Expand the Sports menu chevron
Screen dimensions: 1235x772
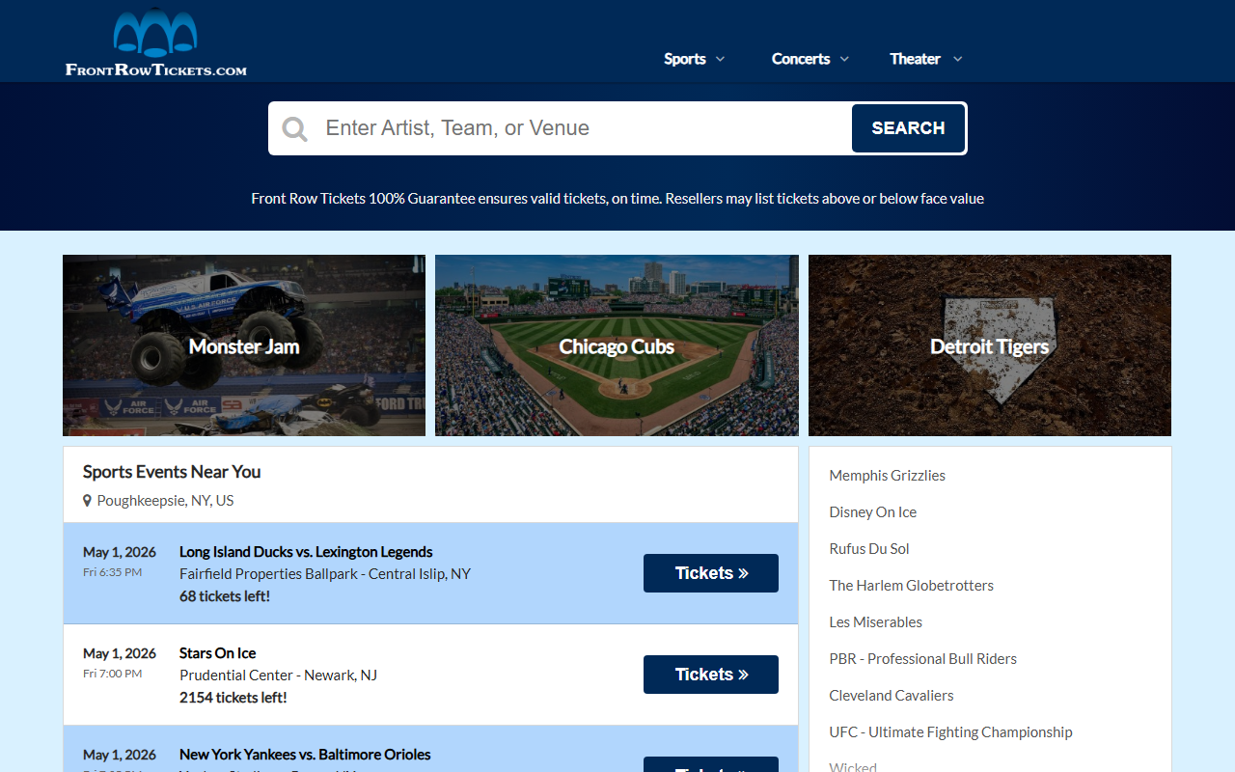(x=720, y=59)
